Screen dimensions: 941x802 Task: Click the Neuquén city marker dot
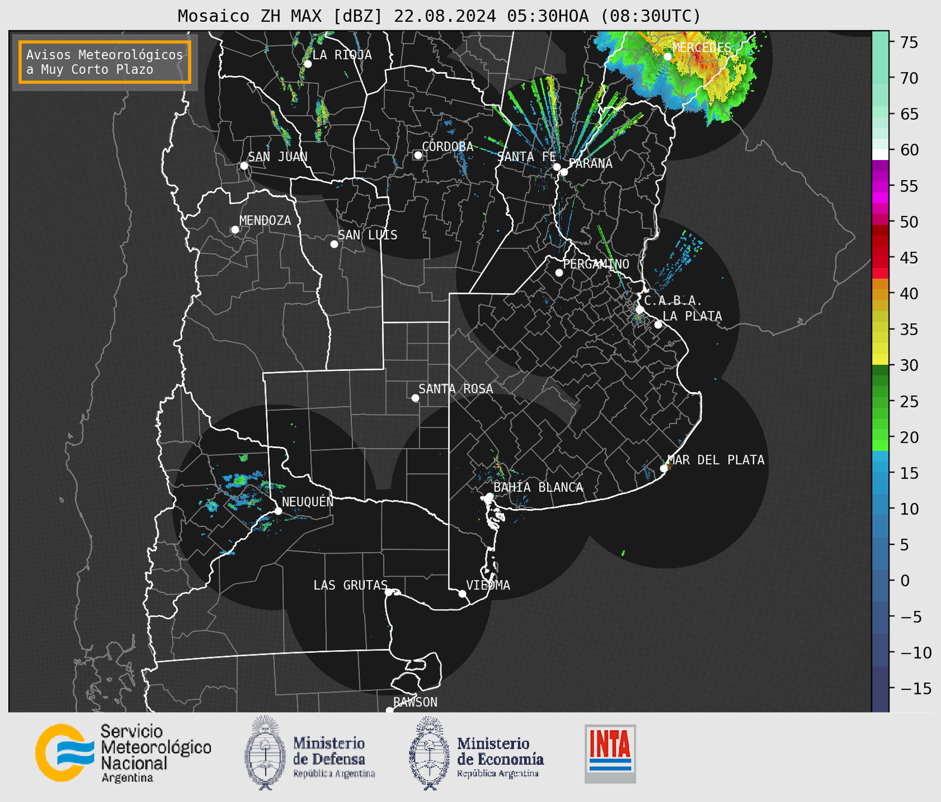(x=278, y=511)
